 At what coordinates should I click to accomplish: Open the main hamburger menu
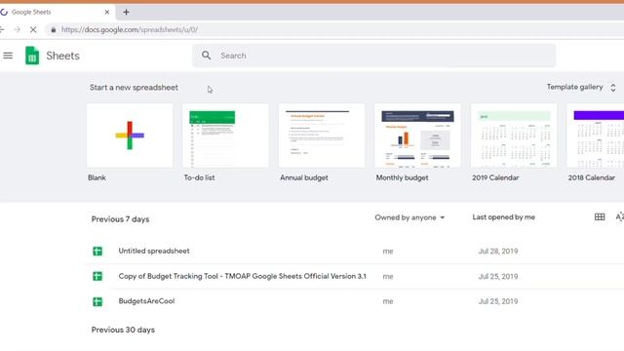click(x=8, y=56)
